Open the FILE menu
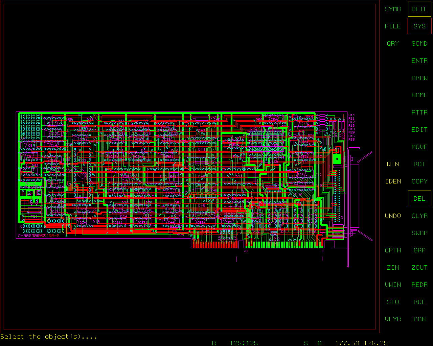The height and width of the screenshot is (346, 433). [393, 26]
